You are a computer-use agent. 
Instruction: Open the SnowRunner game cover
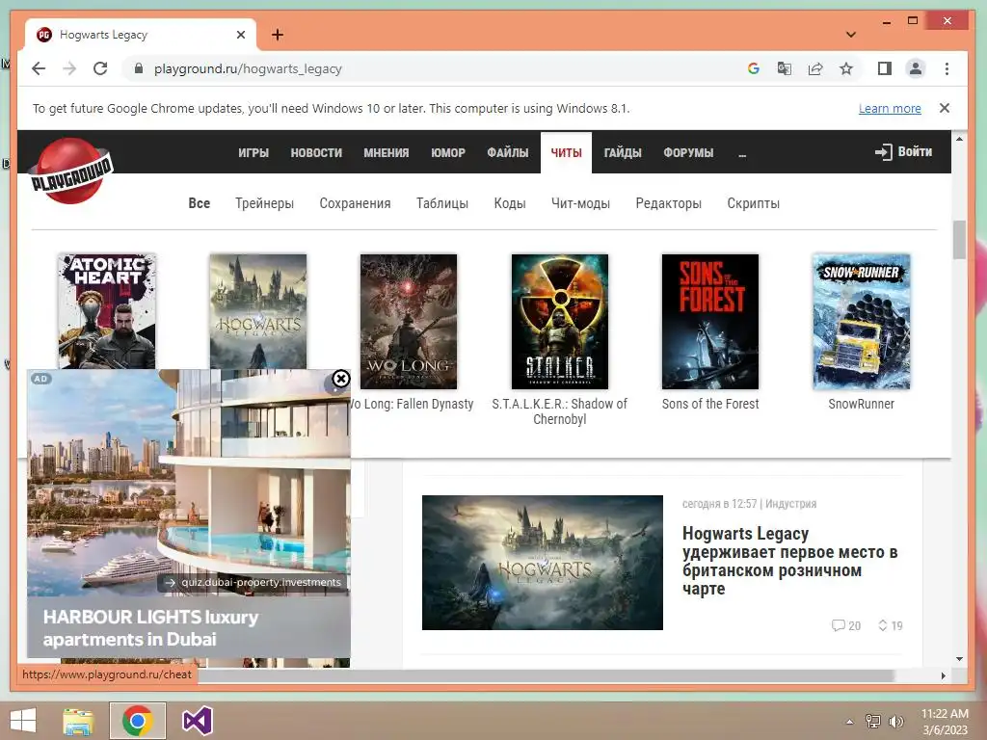coord(861,322)
